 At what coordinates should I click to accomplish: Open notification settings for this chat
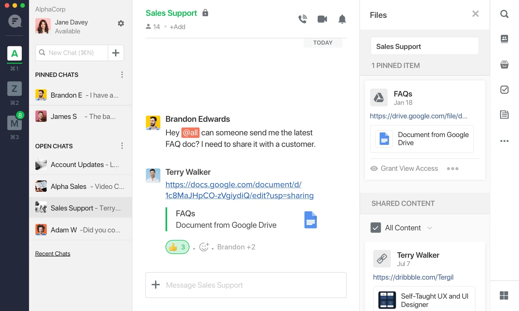coord(342,19)
